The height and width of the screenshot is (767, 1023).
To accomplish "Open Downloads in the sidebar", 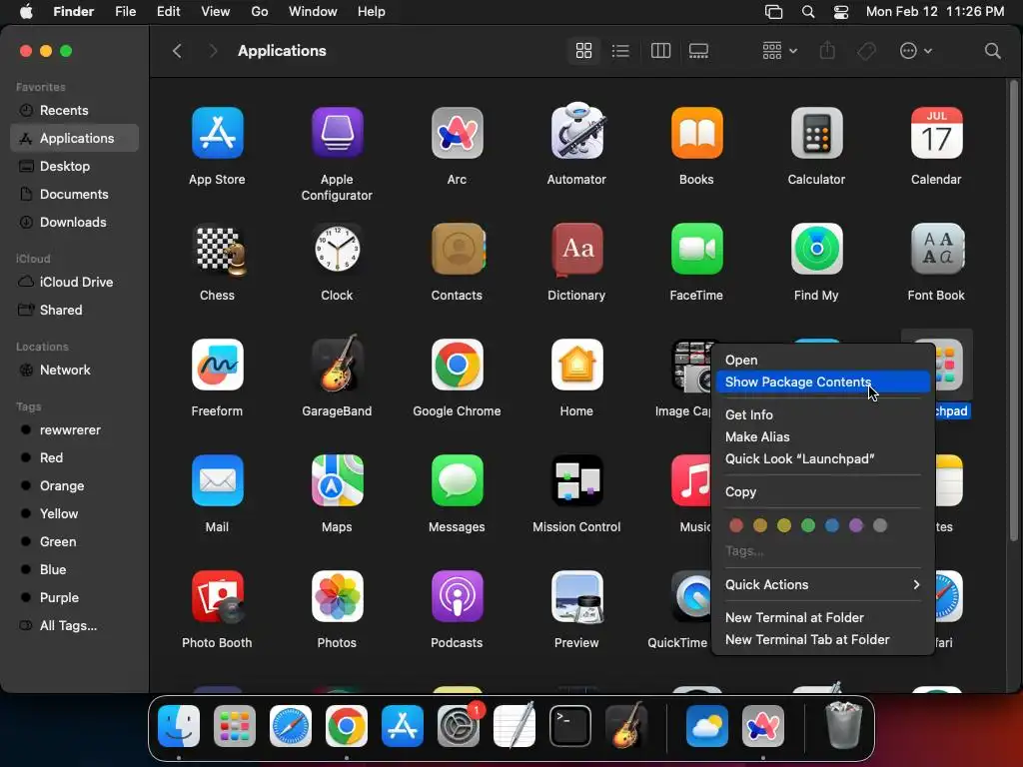I will click(74, 222).
